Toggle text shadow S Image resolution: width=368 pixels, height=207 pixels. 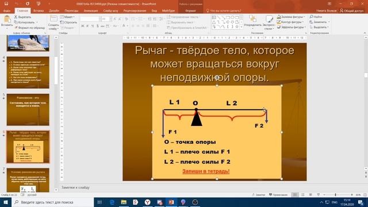coord(97,26)
